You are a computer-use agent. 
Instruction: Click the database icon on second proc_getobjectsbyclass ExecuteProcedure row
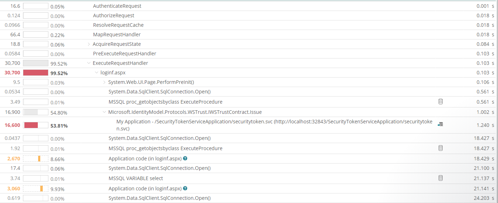point(440,148)
